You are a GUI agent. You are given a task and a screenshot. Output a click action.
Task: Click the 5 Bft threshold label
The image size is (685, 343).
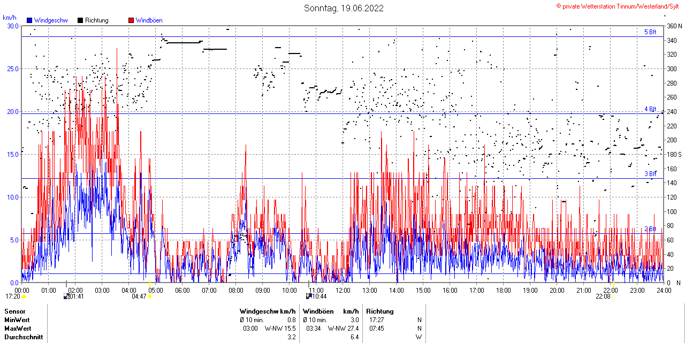coord(650,32)
